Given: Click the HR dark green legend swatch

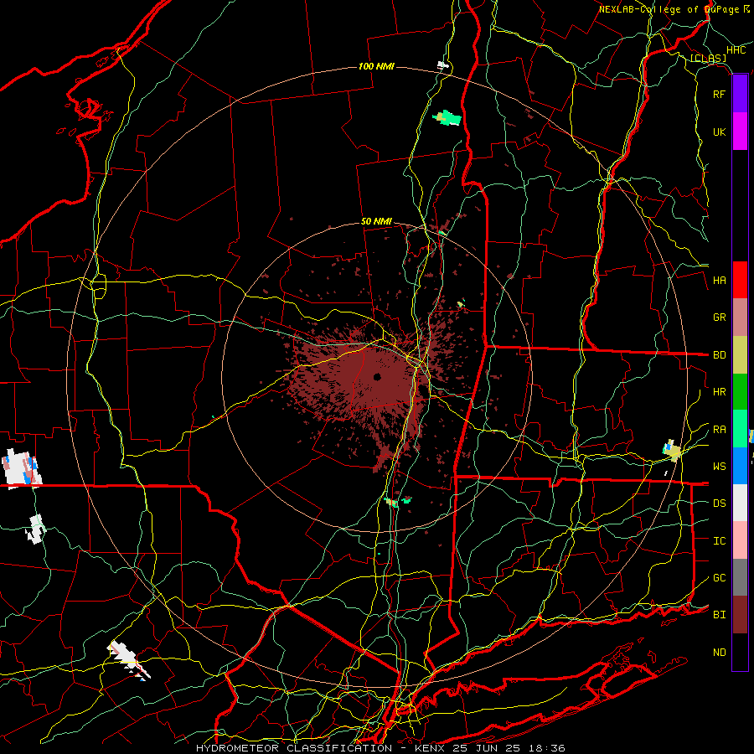Looking at the screenshot, I should click(740, 392).
